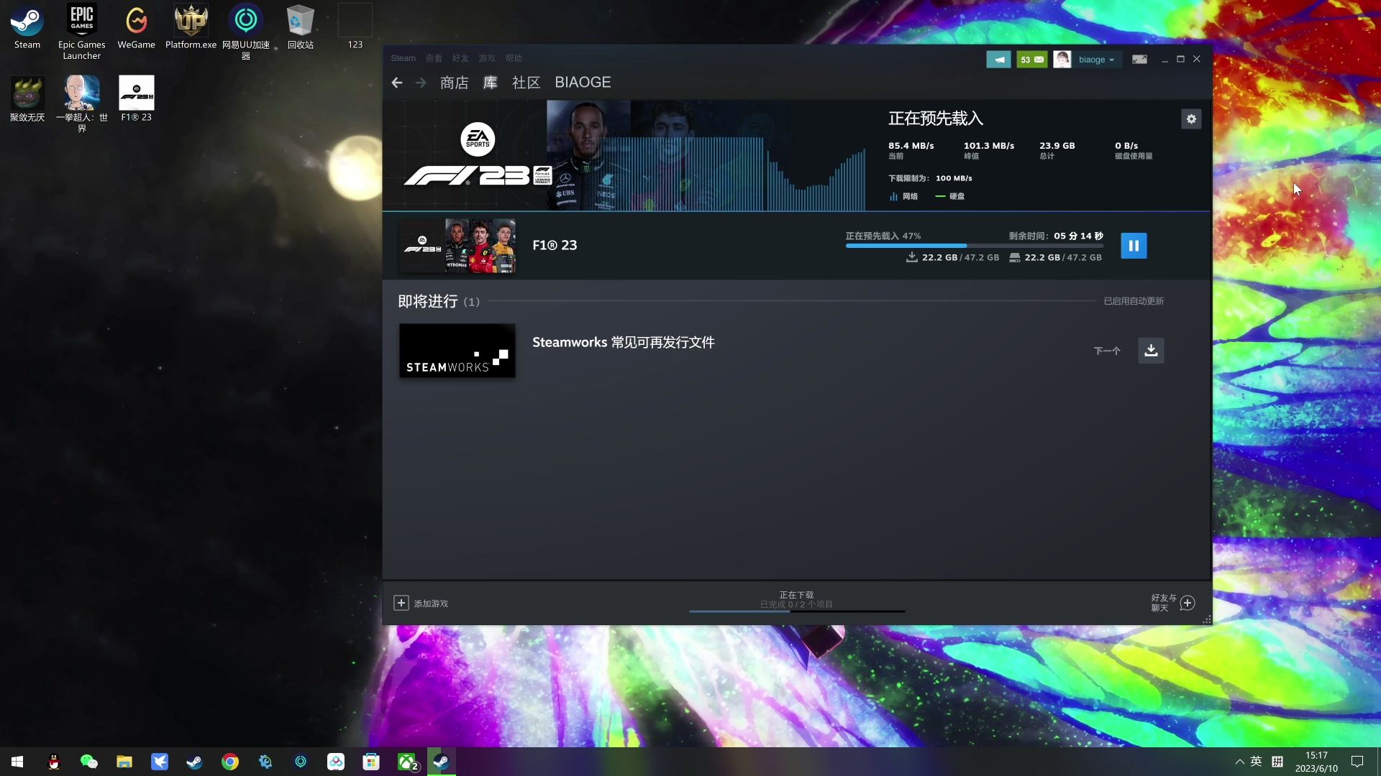Open QQ from the taskbar
The image size is (1381, 776).
(x=54, y=762)
